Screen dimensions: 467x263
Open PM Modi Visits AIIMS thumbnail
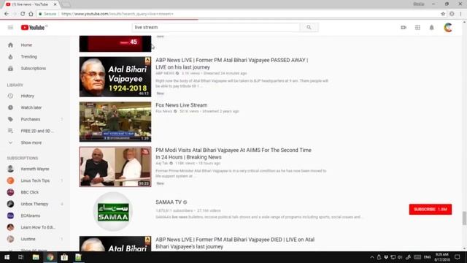115,167
